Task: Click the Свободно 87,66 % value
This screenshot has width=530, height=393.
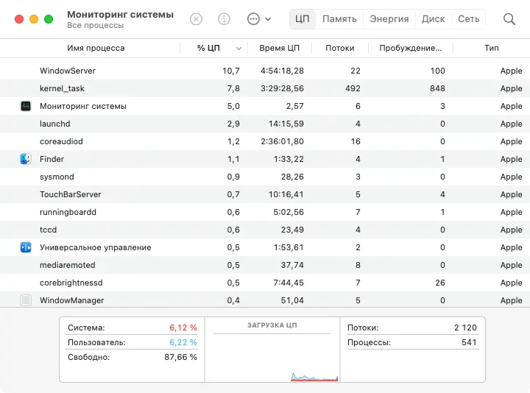Action: [180, 357]
